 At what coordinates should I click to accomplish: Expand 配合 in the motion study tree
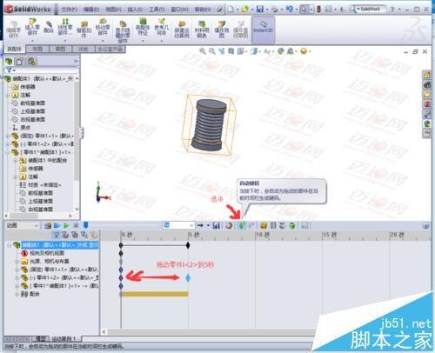[x=17, y=294]
